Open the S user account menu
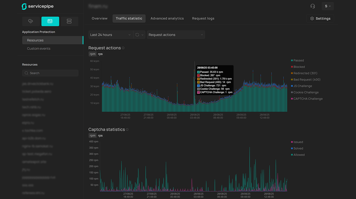356x199 pixels. 328,6
